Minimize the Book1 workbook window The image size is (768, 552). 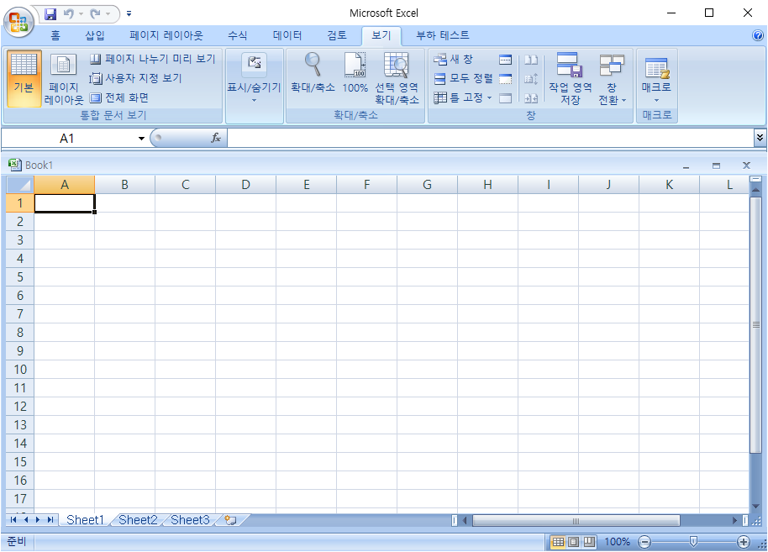tap(686, 166)
